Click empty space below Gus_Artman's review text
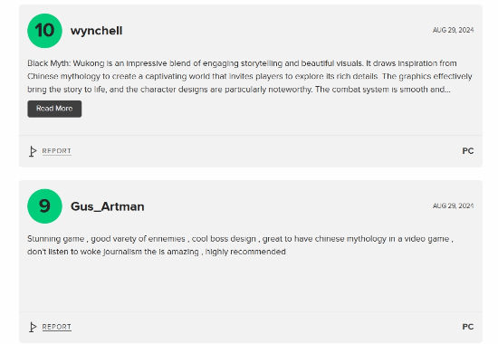This screenshot has width=498, height=344. click(251, 284)
